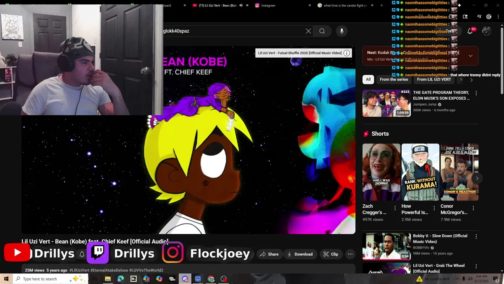
Task: Open options for Zach Cregger's short
Action: pos(395,208)
